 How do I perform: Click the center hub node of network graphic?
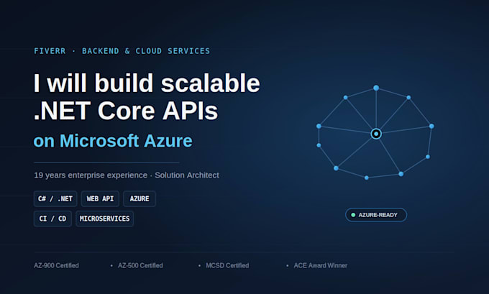pyautogui.click(x=376, y=134)
